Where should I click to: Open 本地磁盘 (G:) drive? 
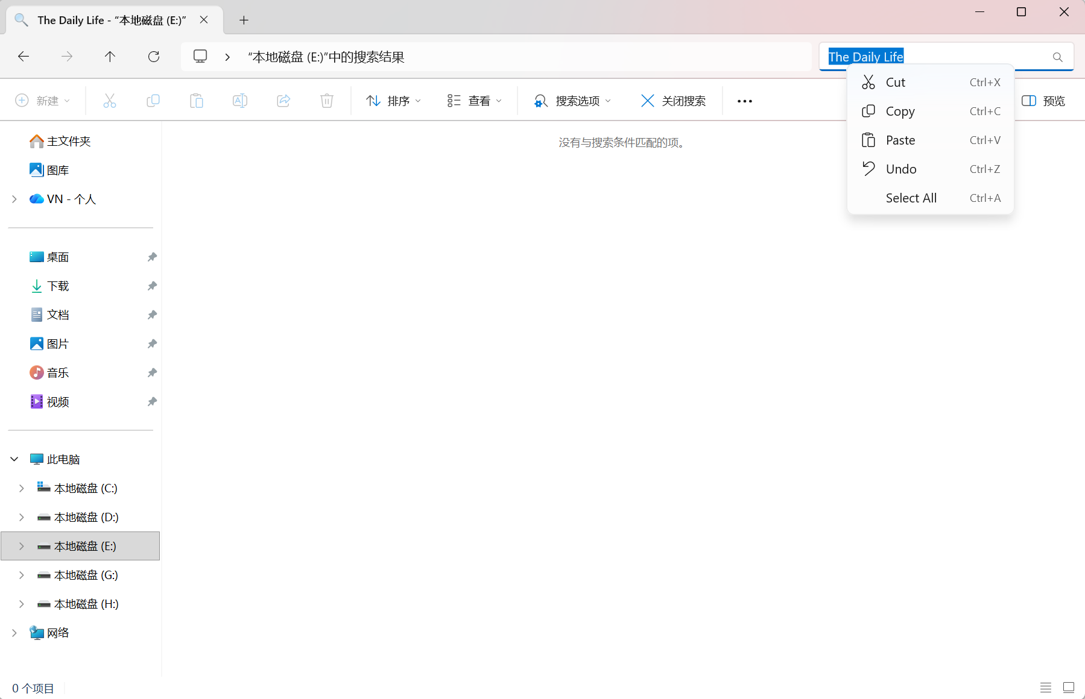78,575
